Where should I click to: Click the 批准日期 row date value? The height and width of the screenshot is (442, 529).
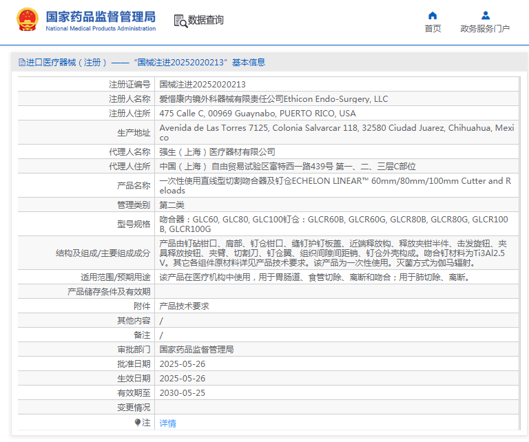182,364
